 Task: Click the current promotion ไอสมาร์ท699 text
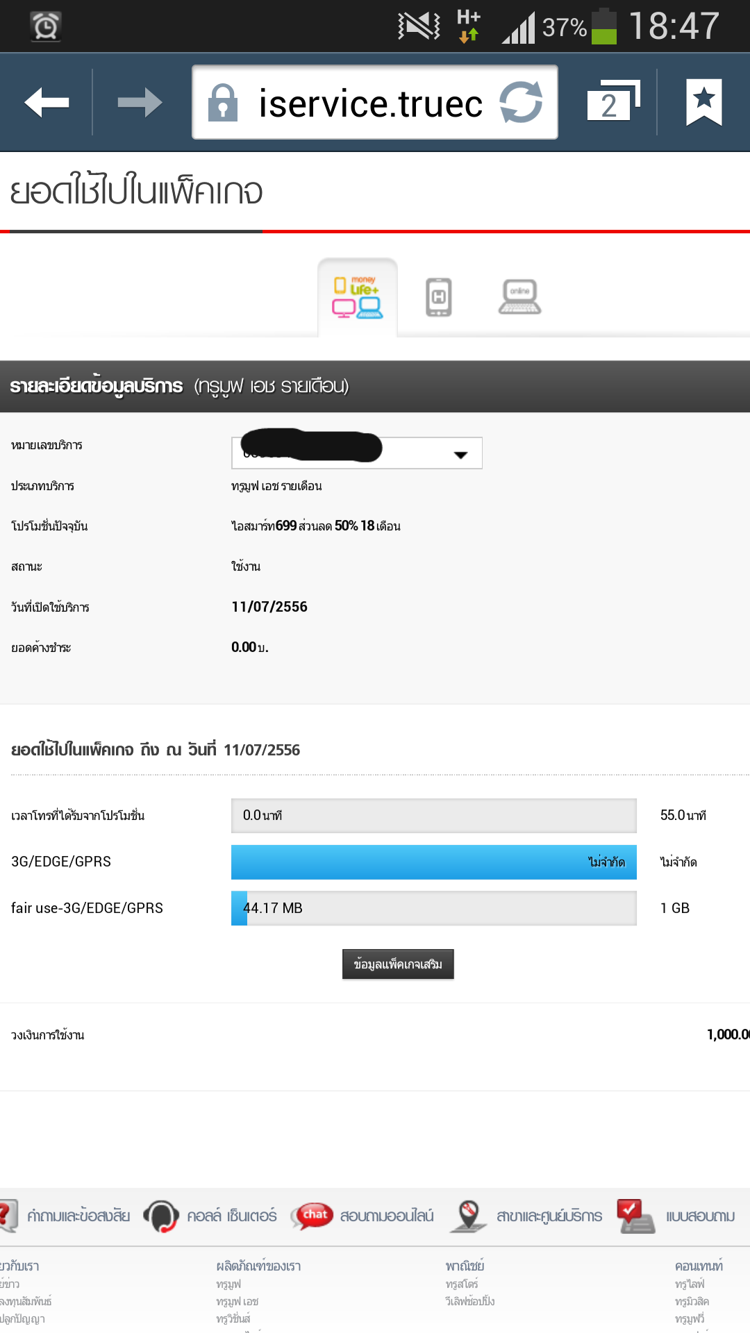(x=316, y=526)
